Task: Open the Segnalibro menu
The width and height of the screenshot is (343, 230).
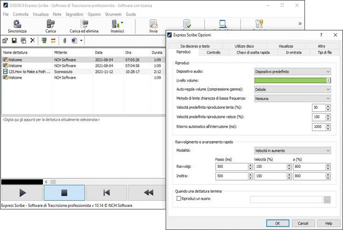Action: 74,14
